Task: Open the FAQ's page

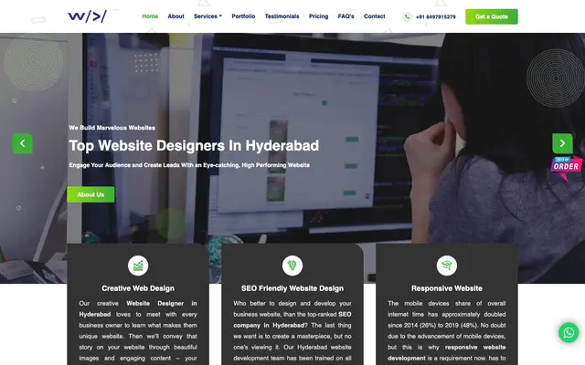Action: [x=346, y=16]
